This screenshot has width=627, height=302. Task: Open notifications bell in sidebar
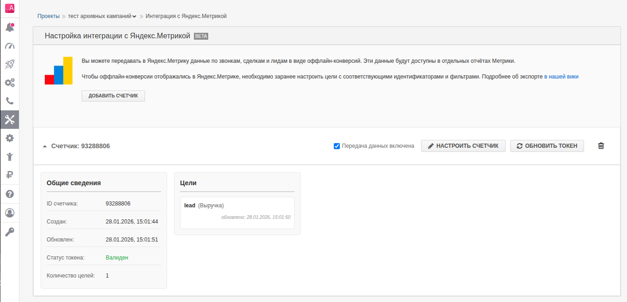click(x=9, y=28)
